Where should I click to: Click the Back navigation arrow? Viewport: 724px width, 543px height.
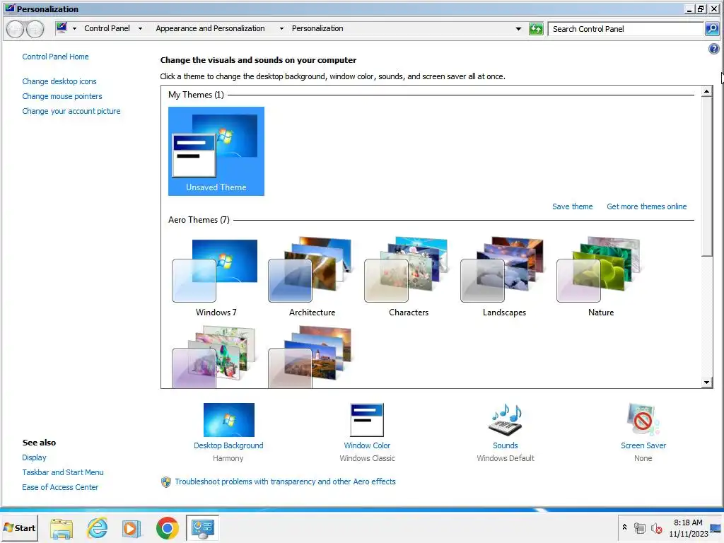(x=16, y=29)
